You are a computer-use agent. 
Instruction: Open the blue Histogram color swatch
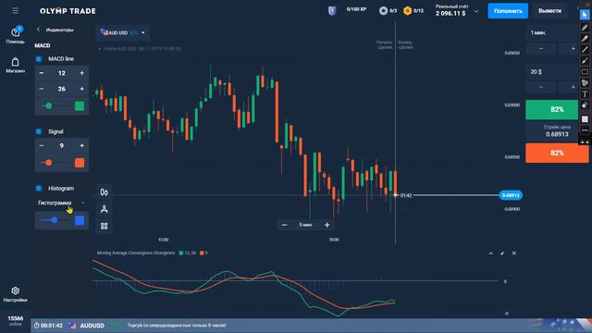click(80, 220)
